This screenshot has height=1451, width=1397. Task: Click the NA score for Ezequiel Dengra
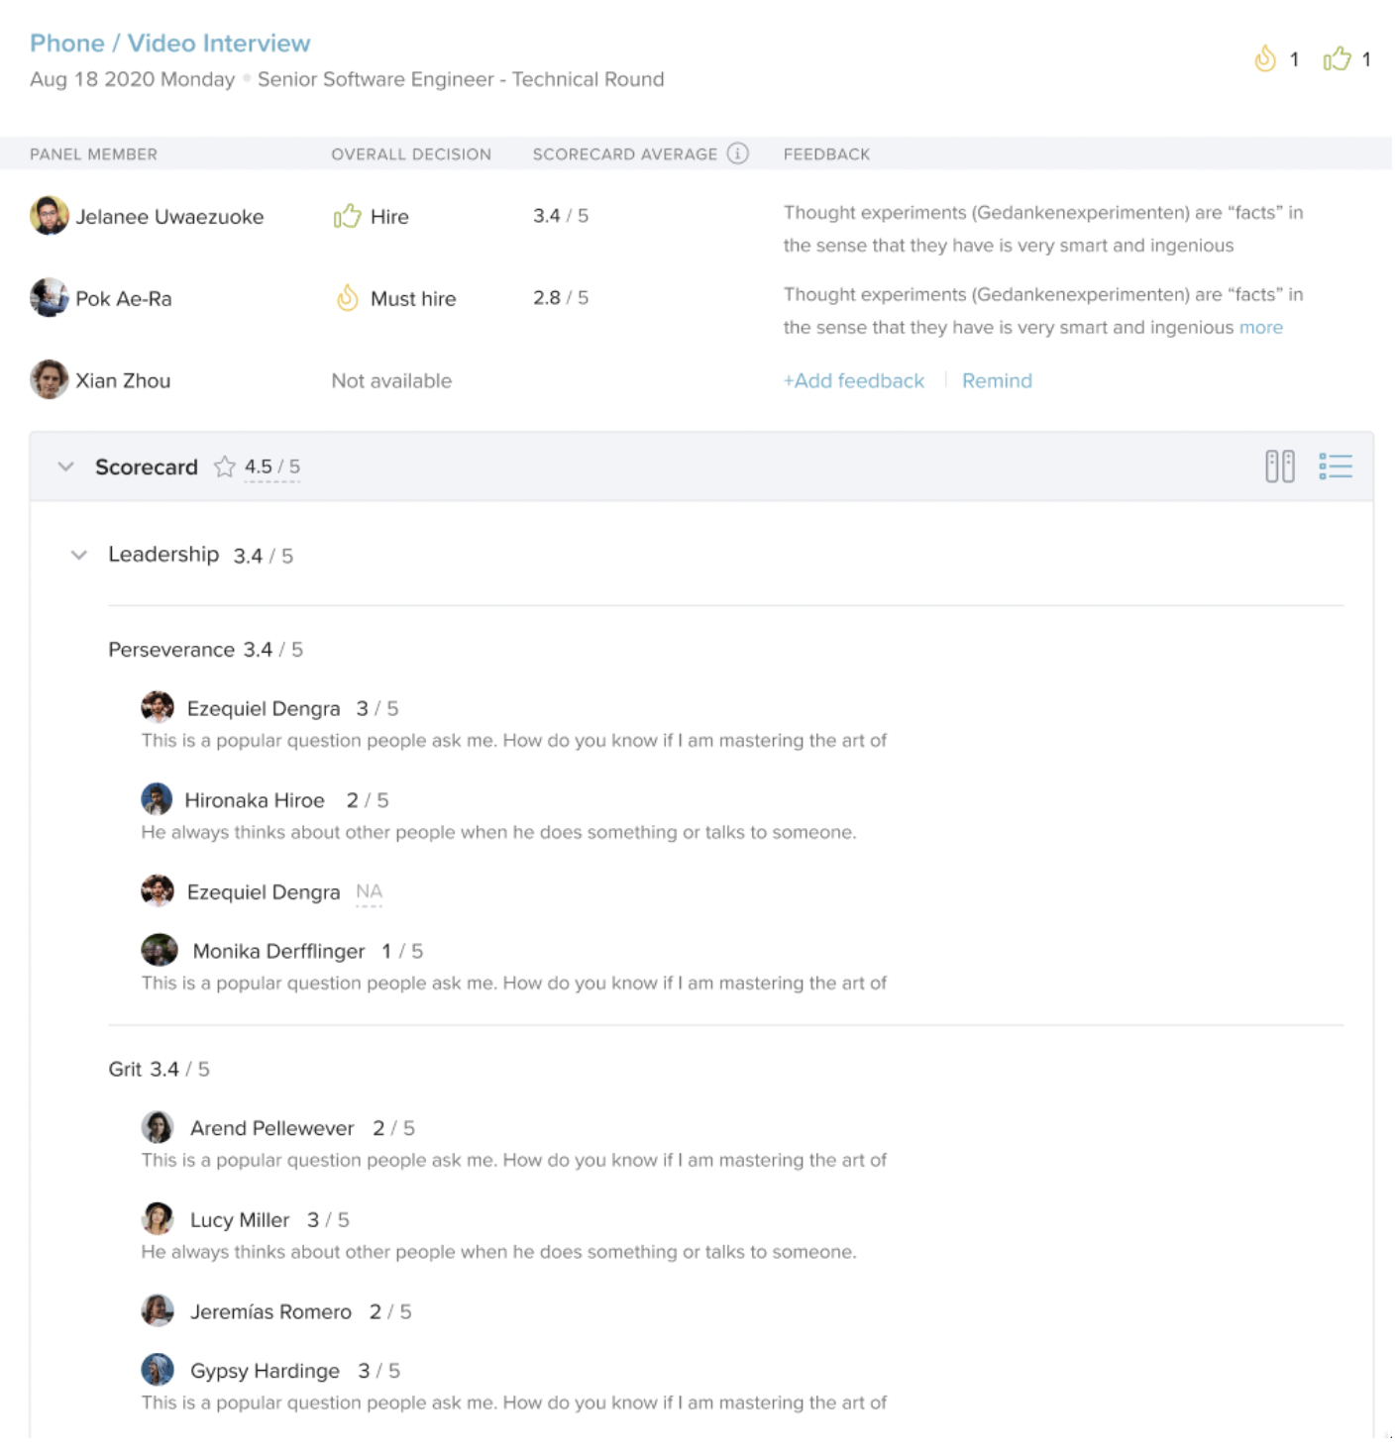369,892
